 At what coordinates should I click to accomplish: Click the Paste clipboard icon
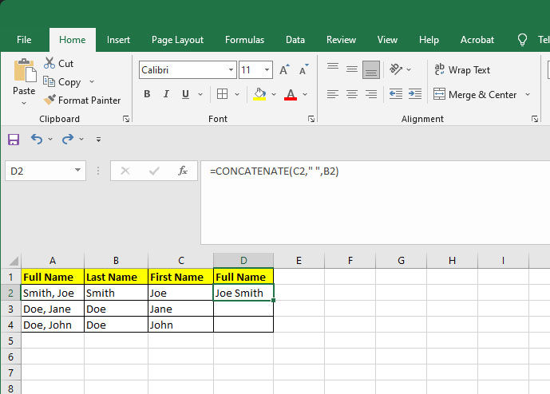pyautogui.click(x=25, y=71)
